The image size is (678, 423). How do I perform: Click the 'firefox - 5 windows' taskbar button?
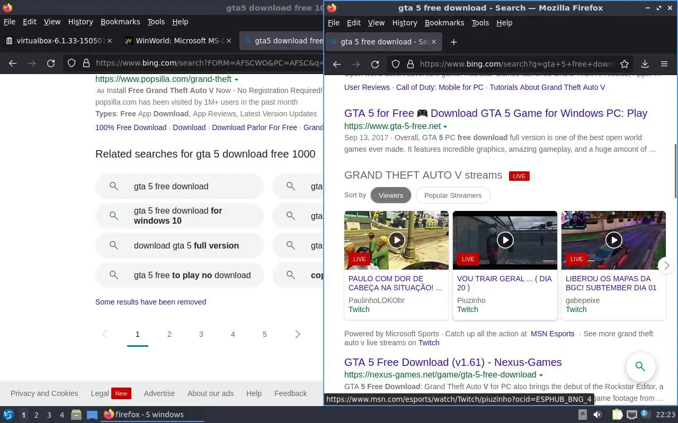click(x=153, y=415)
